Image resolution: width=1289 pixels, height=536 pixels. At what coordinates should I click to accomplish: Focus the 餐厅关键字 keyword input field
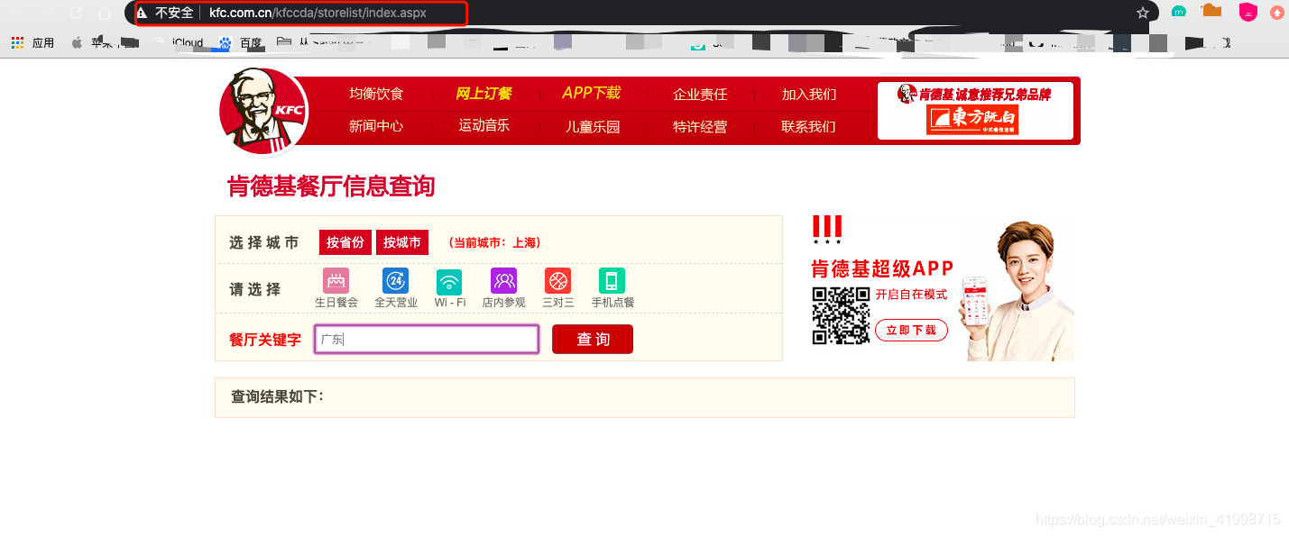427,339
